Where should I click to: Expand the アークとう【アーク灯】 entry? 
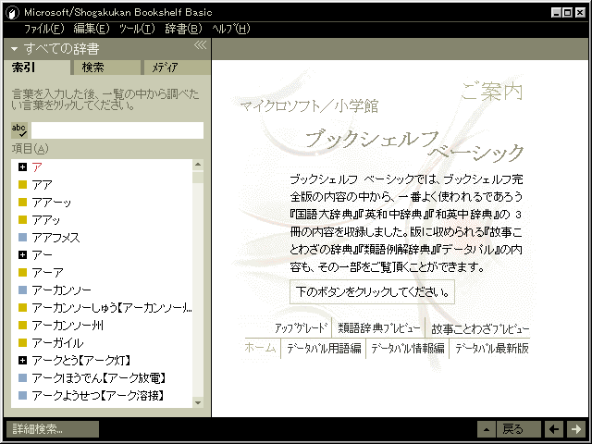pyautogui.click(x=22, y=360)
